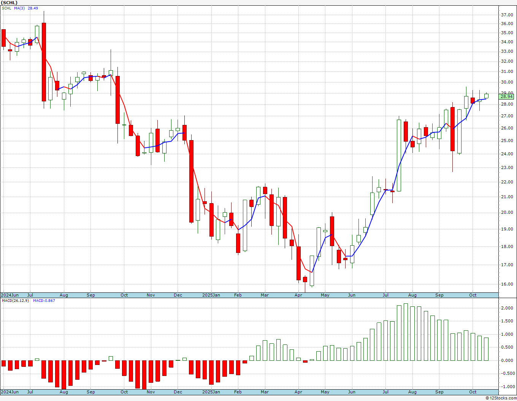Click the 28.94 current price tag
The width and height of the screenshot is (517, 401).
click(507, 97)
